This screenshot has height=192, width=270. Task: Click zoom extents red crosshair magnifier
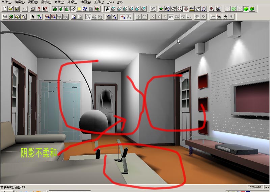(212, 9)
